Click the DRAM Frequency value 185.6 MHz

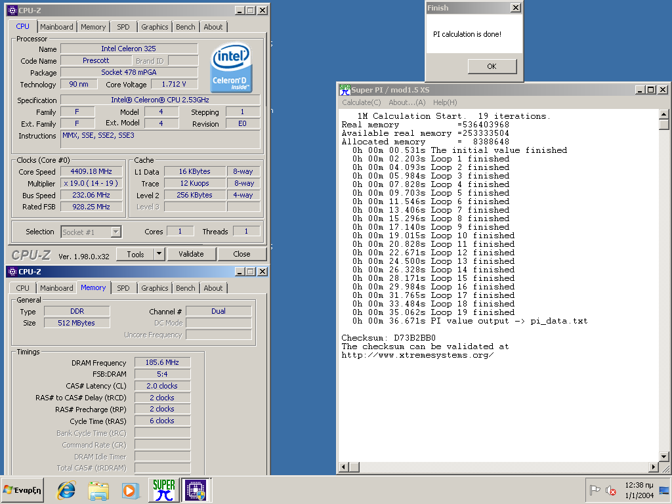tap(163, 362)
